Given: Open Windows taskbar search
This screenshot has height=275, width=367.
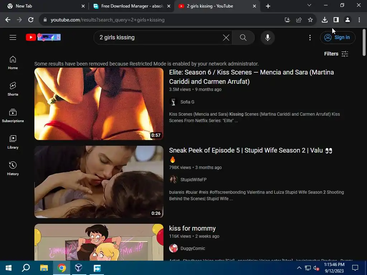Looking at the screenshot, I should click(x=26, y=268).
